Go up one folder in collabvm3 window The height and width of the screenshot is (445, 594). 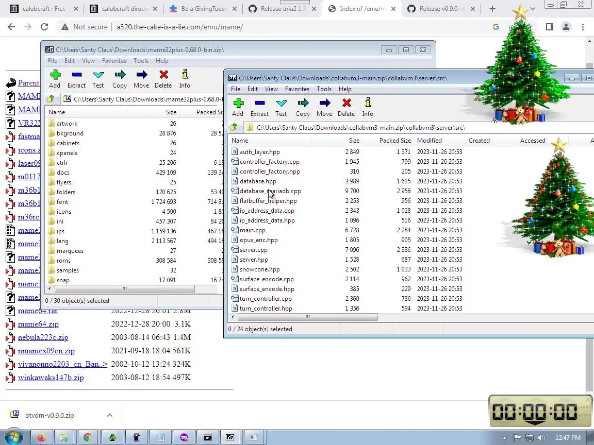(234, 127)
